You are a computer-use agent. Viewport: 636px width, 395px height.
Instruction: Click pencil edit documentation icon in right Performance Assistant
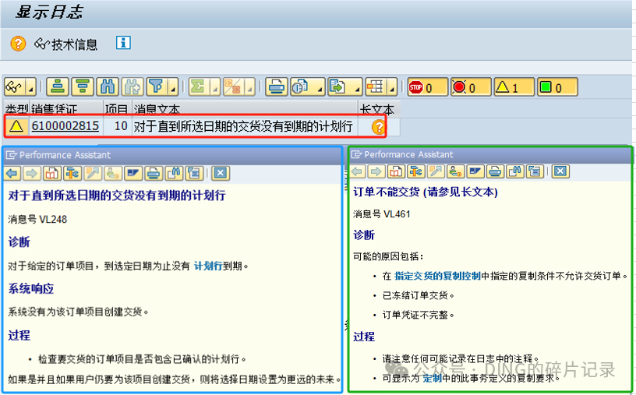click(x=436, y=171)
